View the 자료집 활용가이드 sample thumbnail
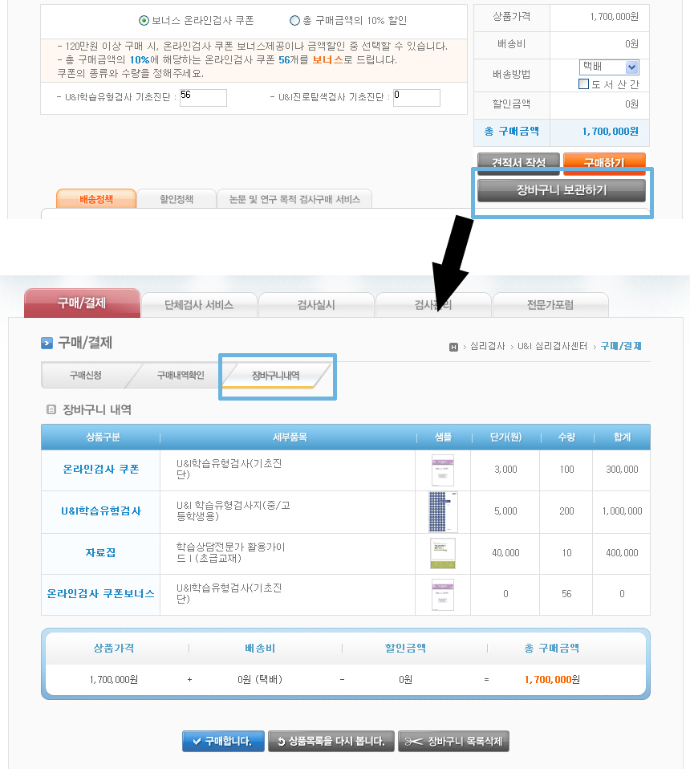The width and height of the screenshot is (690, 769). (x=442, y=553)
